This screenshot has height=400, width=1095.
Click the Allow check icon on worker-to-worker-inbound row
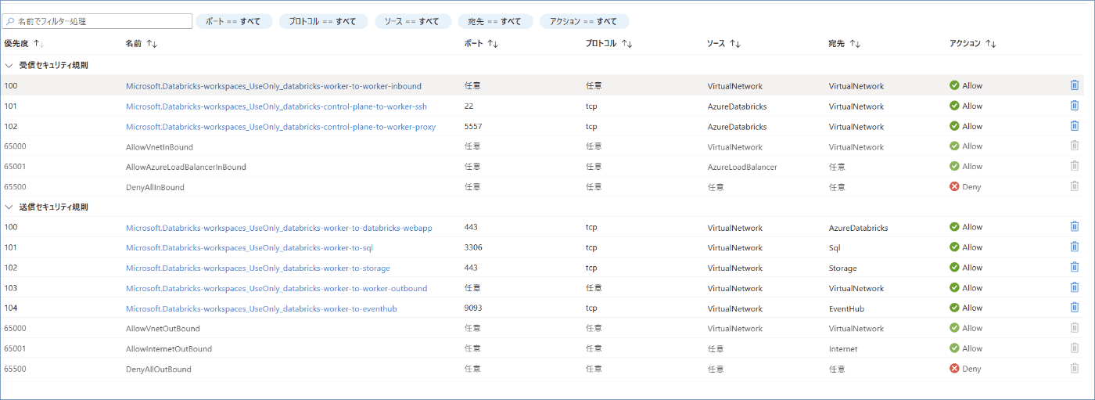tap(954, 85)
